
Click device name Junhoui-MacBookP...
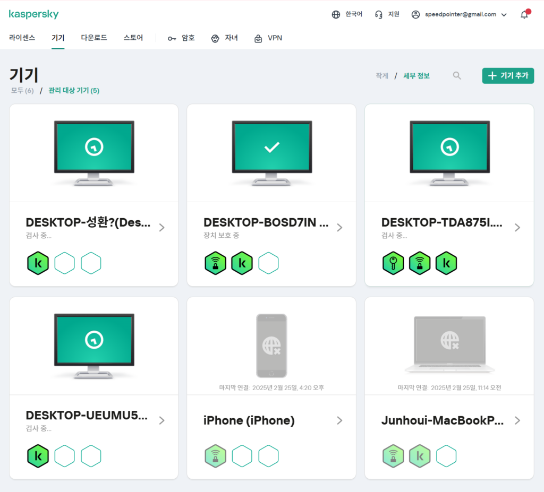click(443, 420)
